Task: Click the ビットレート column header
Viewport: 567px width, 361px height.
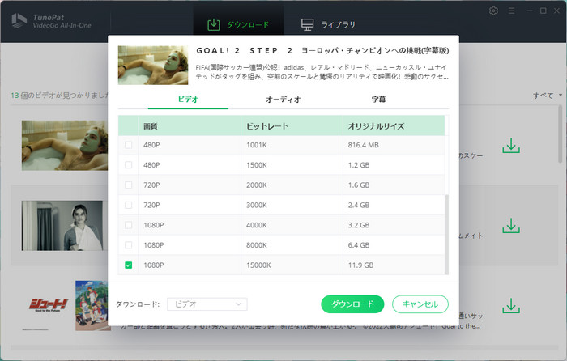Action: coord(292,125)
